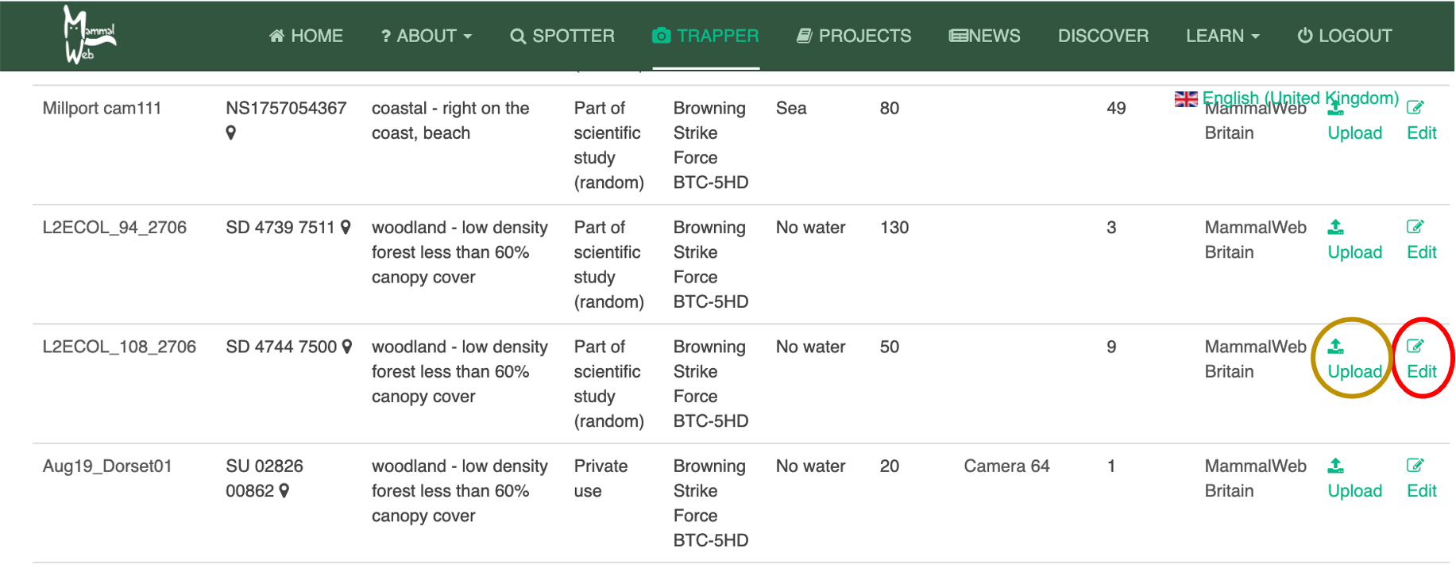Click edit pencil icon for L2ECOL_94_2706

(x=1415, y=227)
